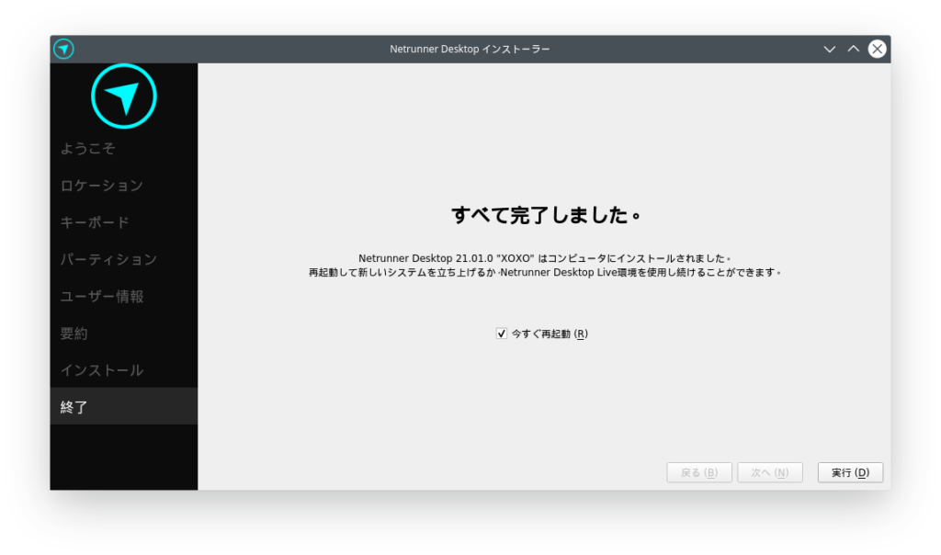Screen dimensions: 941x555
Task: Uncheck the 今すぐ再起動 checkbox
Action: tap(502, 334)
